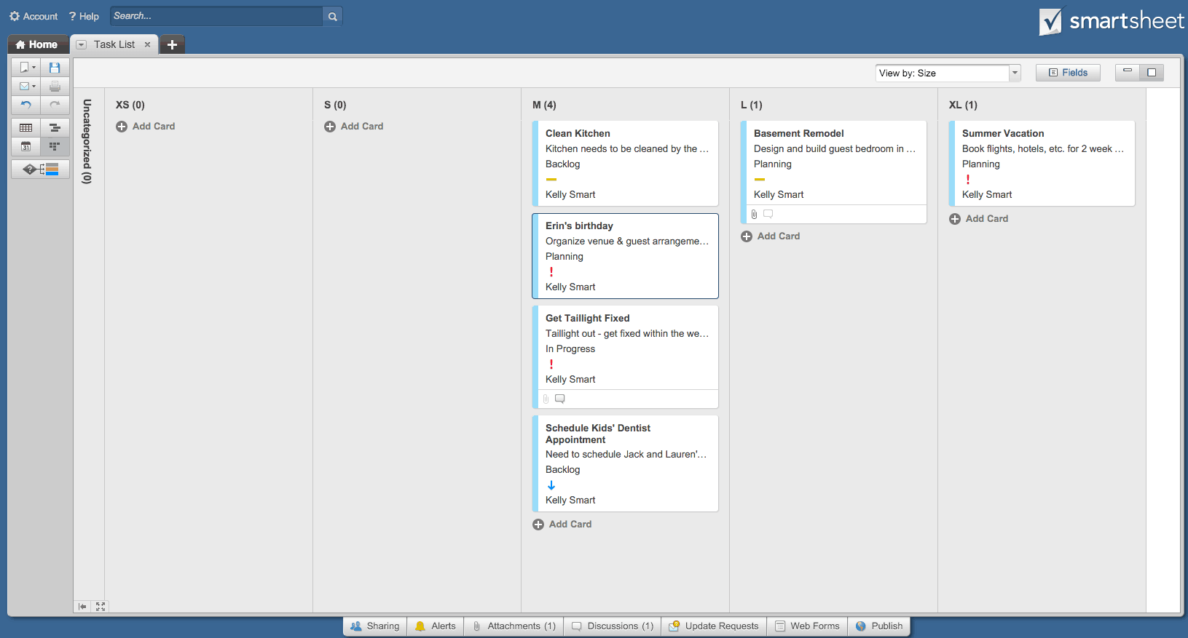Click the Fields button
The height and width of the screenshot is (638, 1188).
pyautogui.click(x=1068, y=73)
